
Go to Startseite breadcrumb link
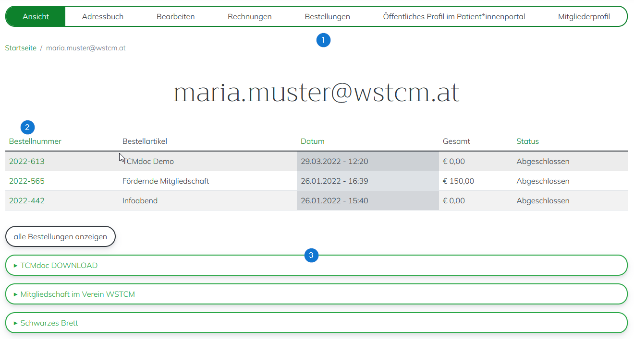[x=21, y=48]
